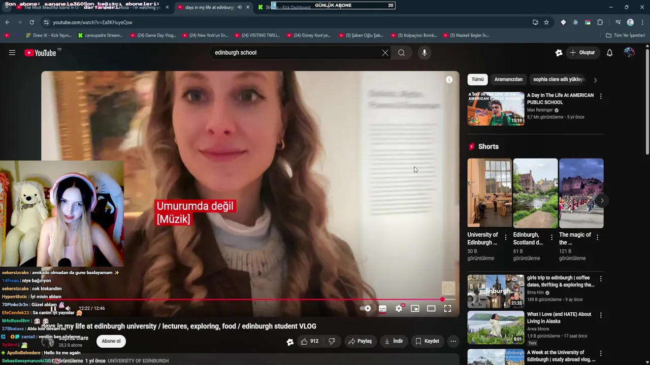650x365 pixels.
Task: Open options for The magic of short
Action: point(597,237)
